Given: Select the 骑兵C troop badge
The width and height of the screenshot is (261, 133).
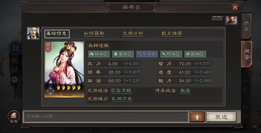Looking at the screenshot, I should coord(99,54).
